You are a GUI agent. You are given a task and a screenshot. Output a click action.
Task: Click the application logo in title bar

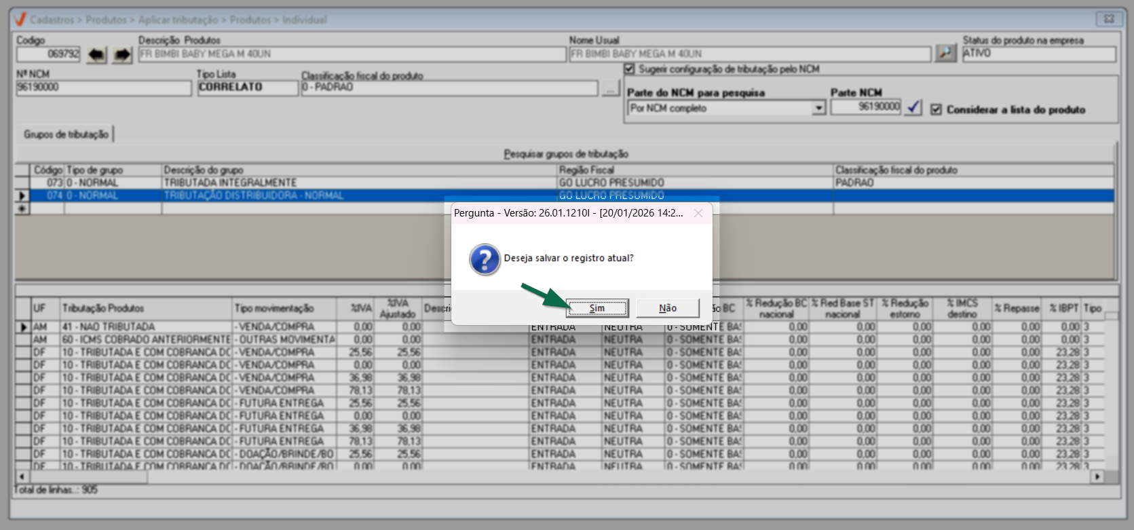click(20, 20)
